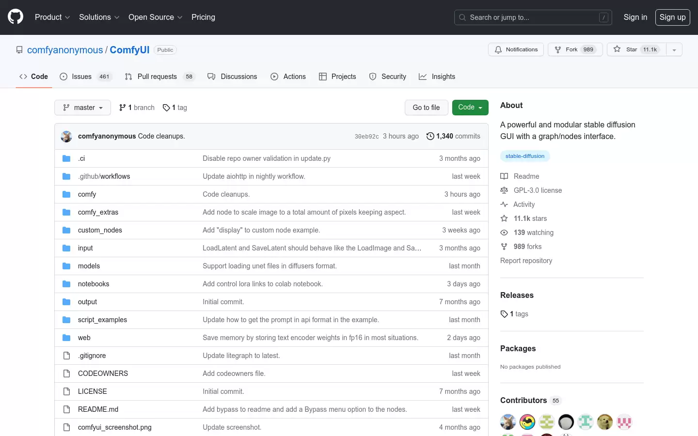The width and height of the screenshot is (698, 436).
Task: Open commit hash 30eb92c
Action: point(366,137)
